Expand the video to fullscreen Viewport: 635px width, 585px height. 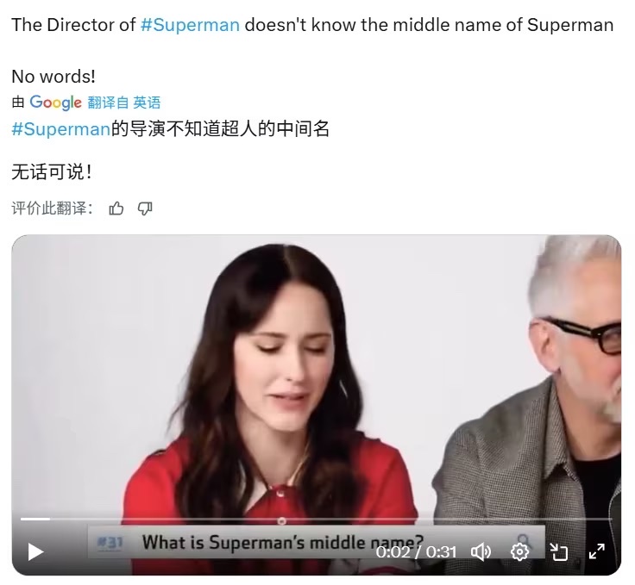pos(596,551)
